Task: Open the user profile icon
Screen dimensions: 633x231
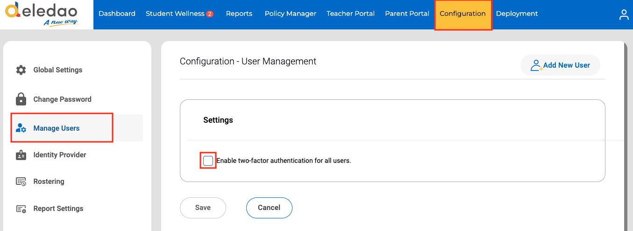Action: (624, 14)
